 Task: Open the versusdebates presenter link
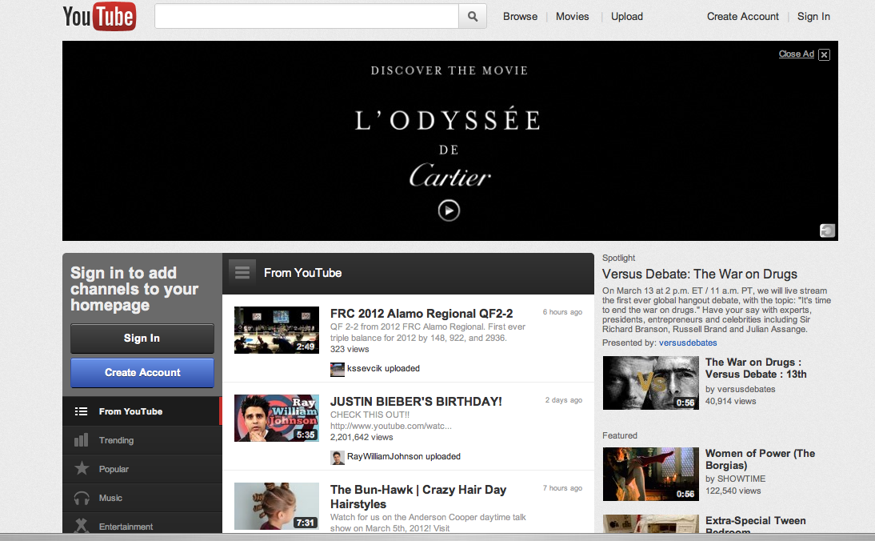pyautogui.click(x=687, y=343)
